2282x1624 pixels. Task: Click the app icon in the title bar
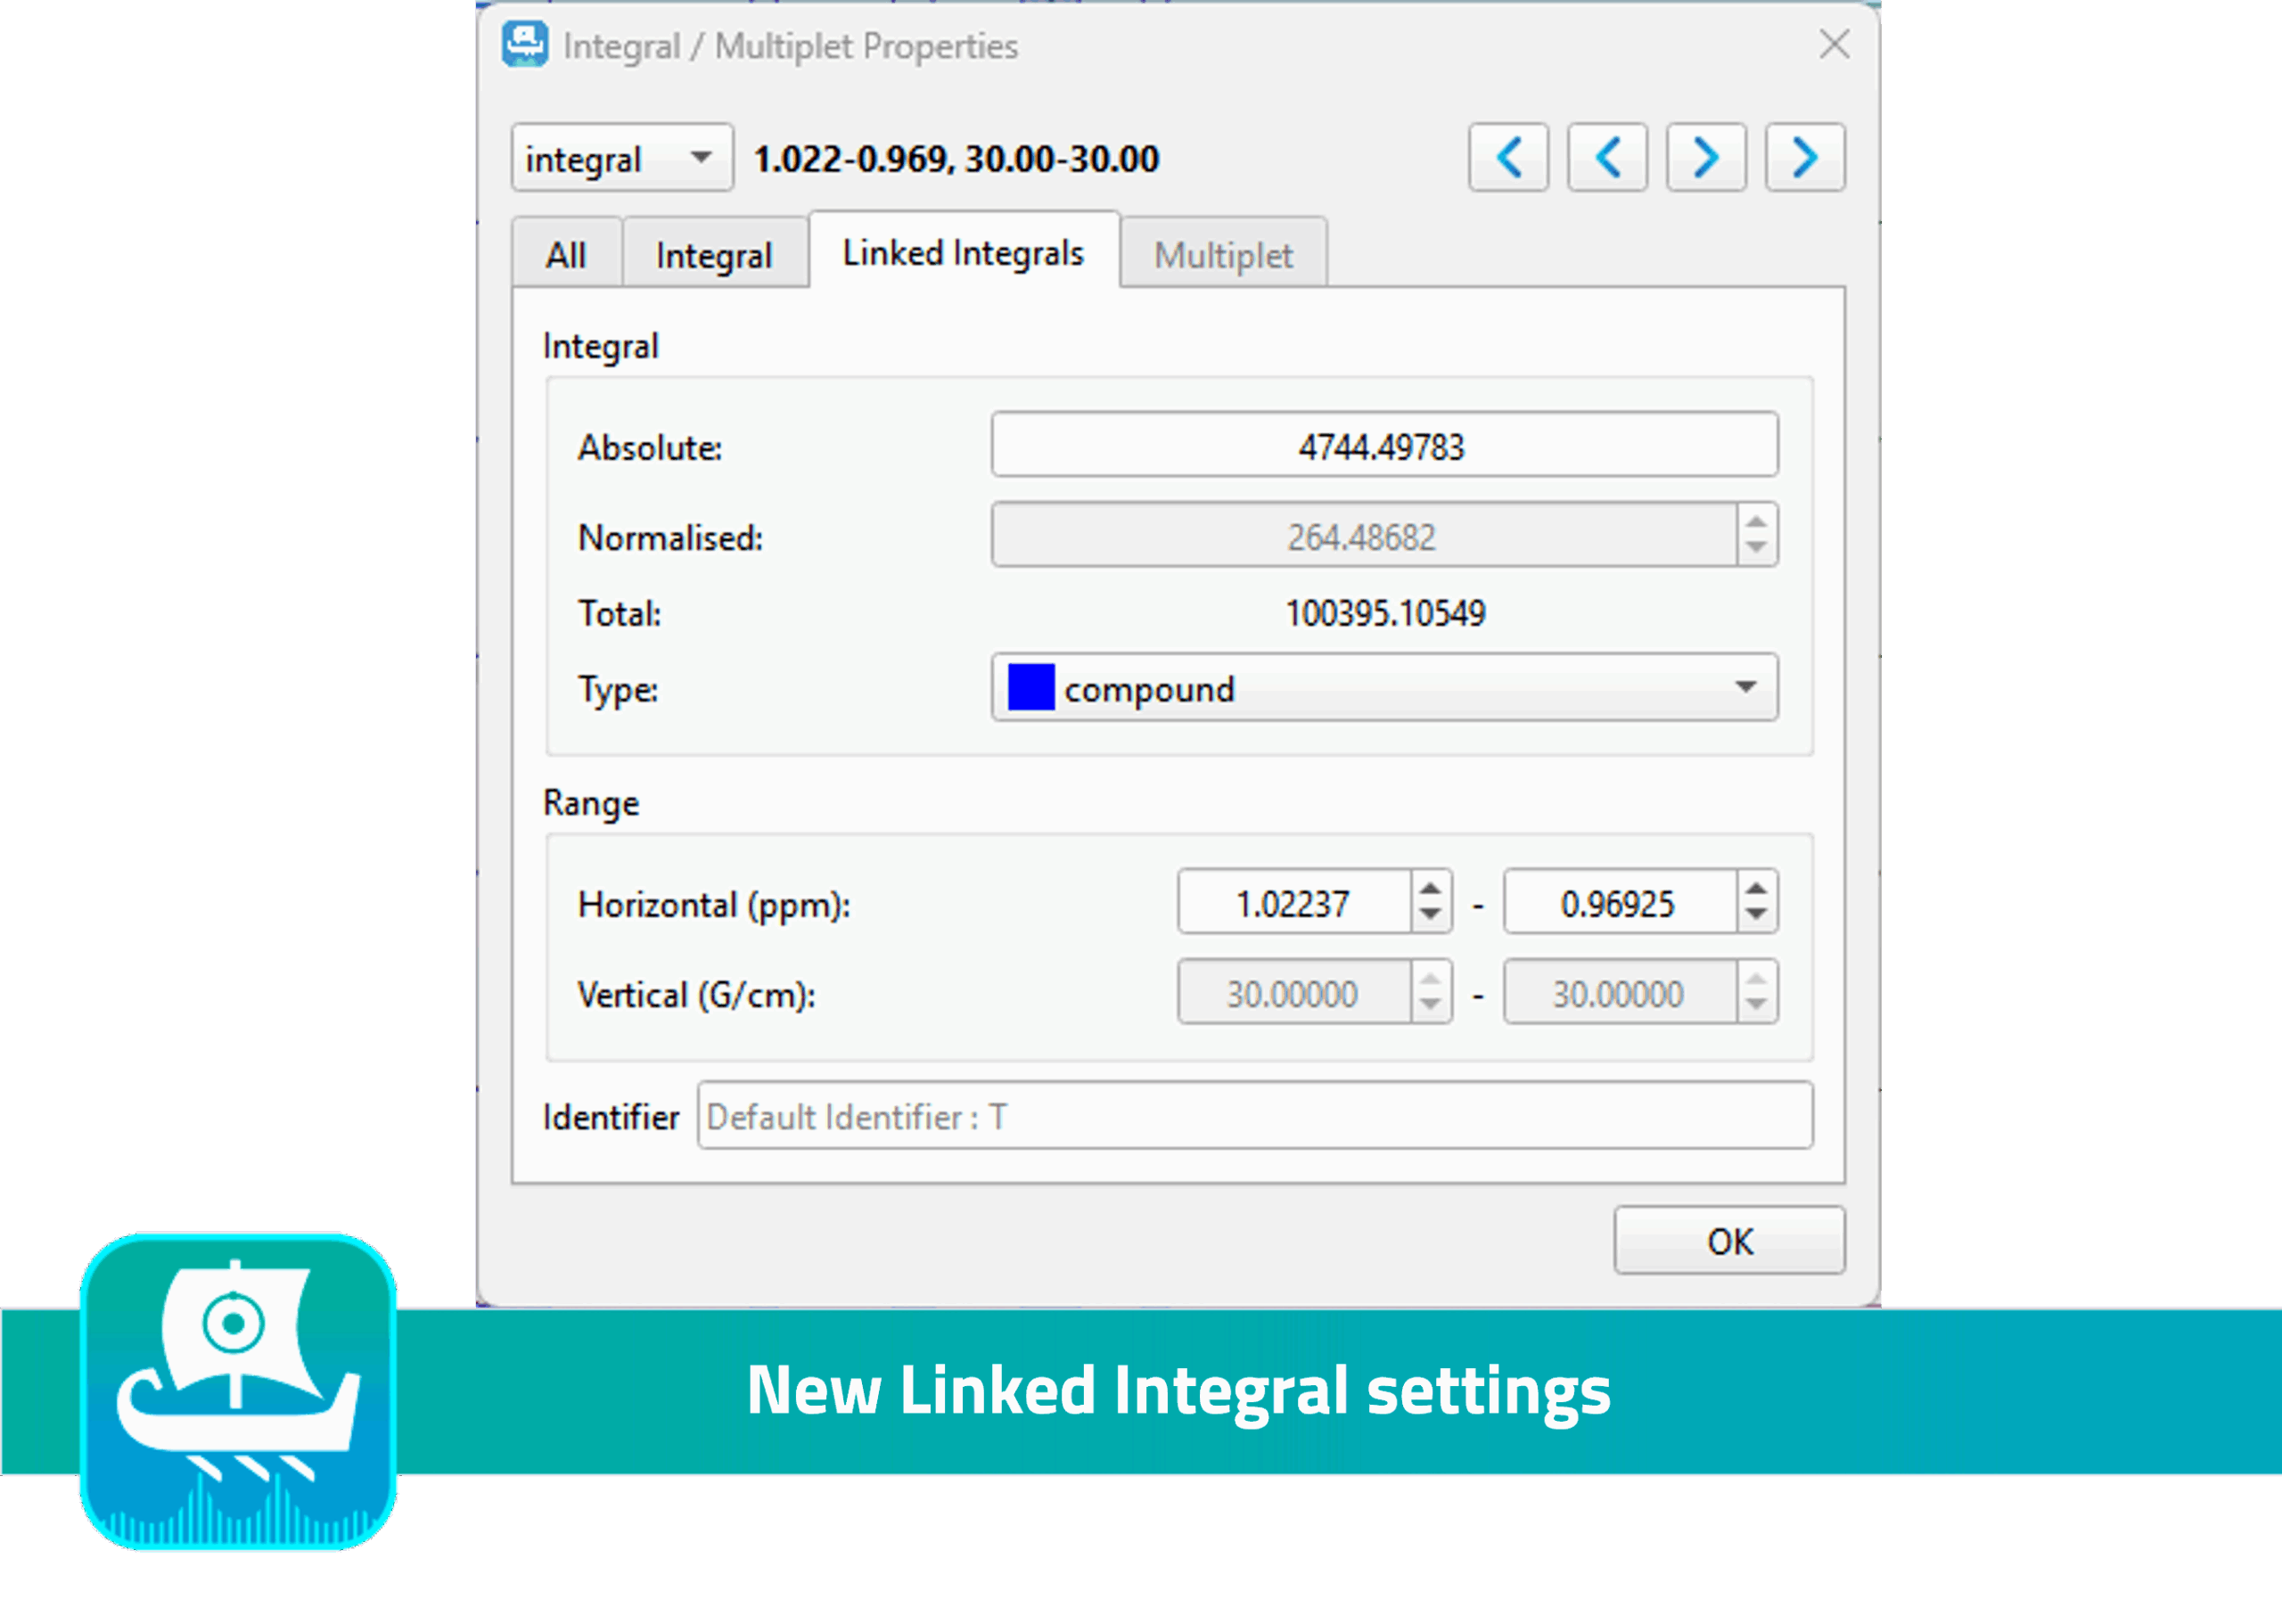(x=525, y=45)
